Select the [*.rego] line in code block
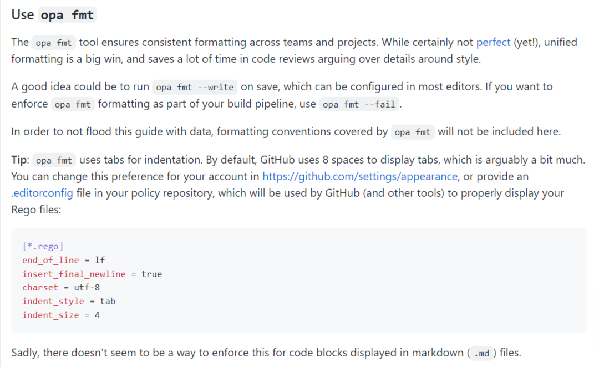 43,246
